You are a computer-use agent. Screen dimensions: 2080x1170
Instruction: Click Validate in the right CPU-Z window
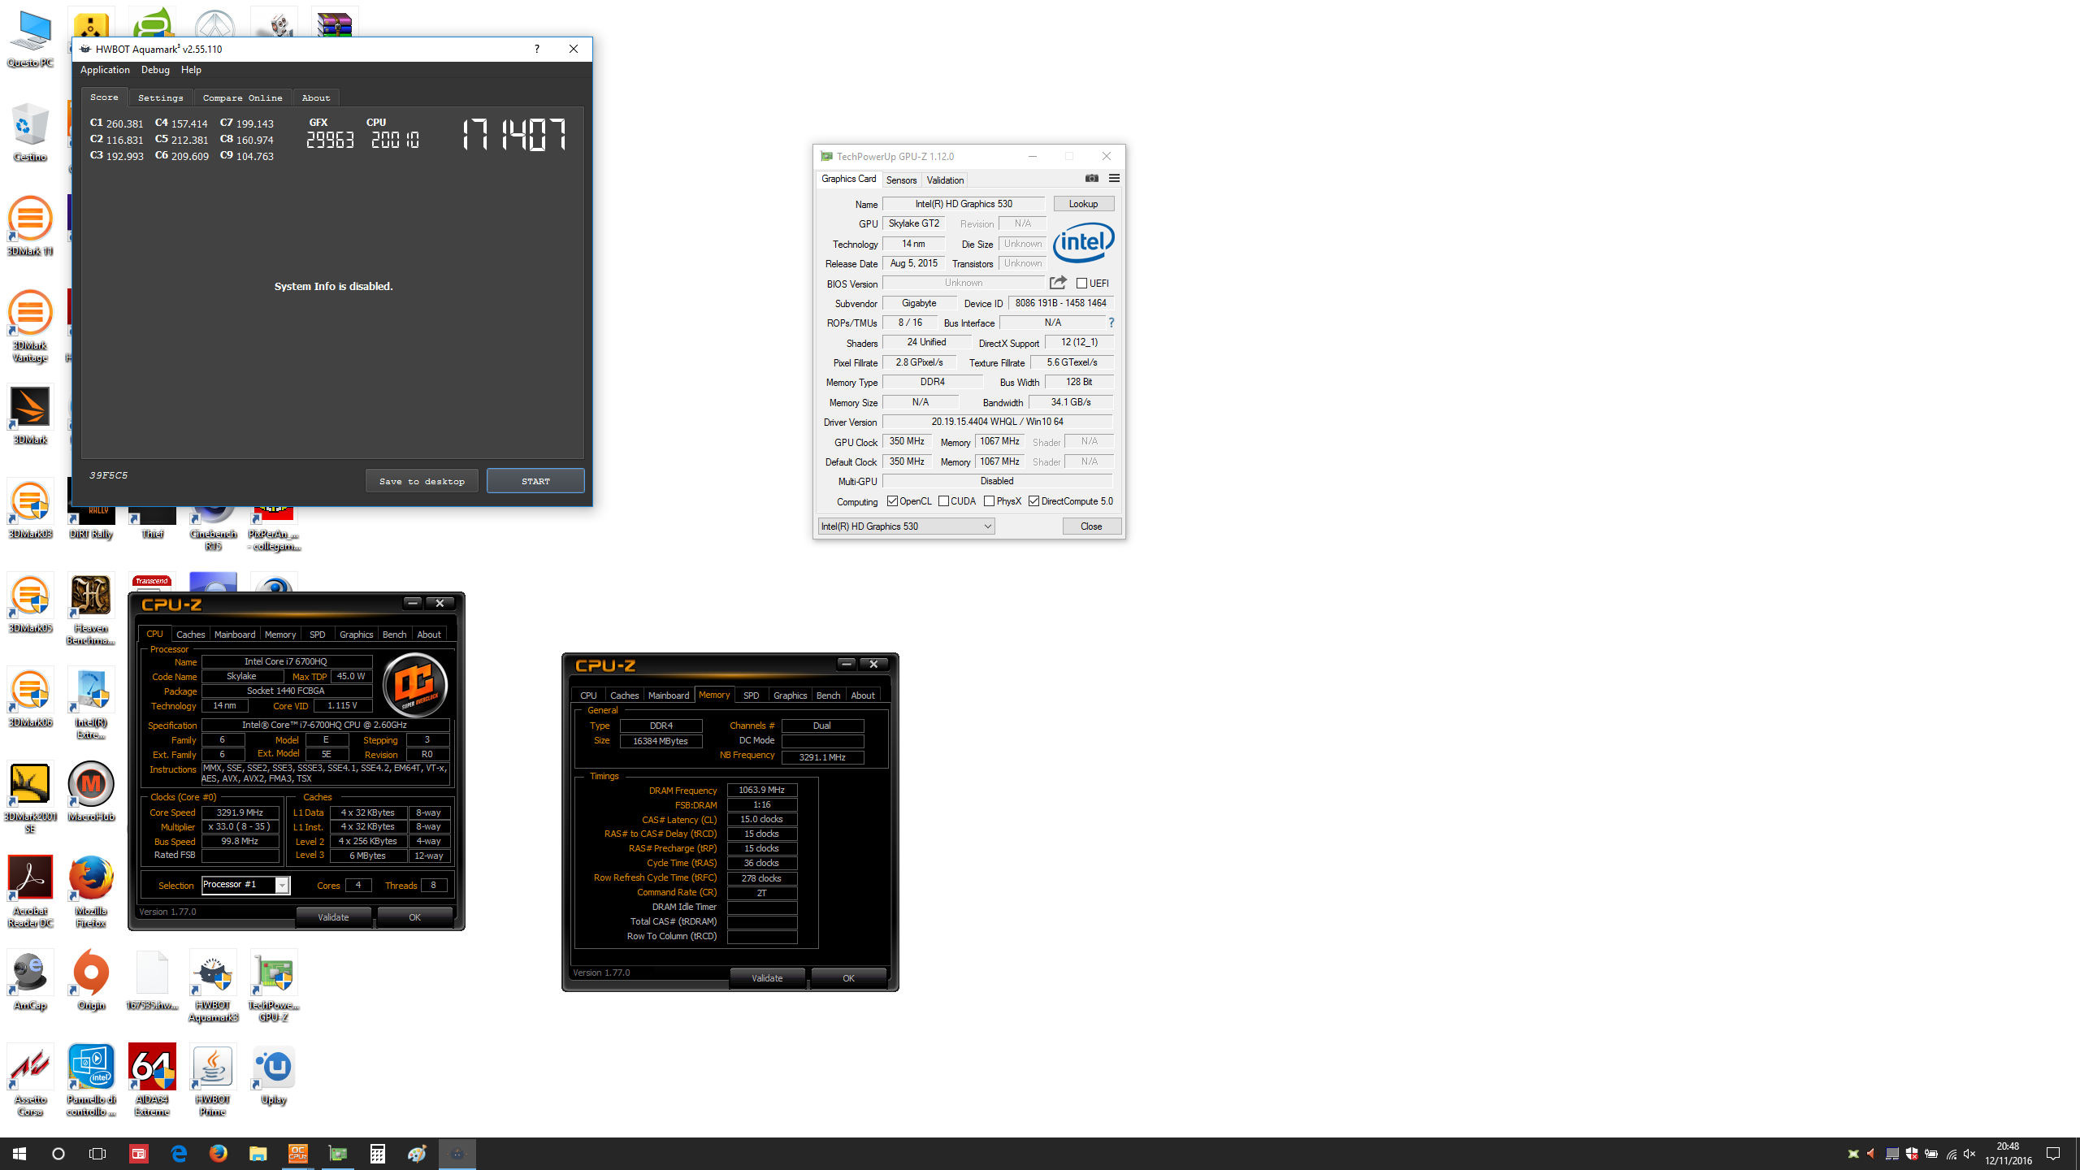pyautogui.click(x=767, y=978)
